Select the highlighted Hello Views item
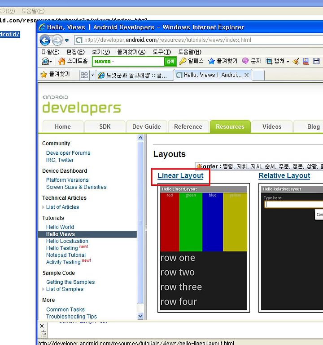This screenshot has height=345, width=323. point(87,234)
